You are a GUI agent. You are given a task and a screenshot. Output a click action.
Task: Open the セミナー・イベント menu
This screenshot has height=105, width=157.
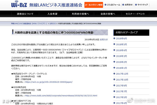pos(135,14)
